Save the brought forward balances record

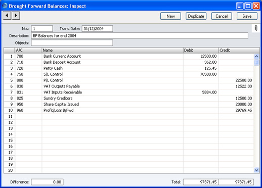tap(247, 16)
